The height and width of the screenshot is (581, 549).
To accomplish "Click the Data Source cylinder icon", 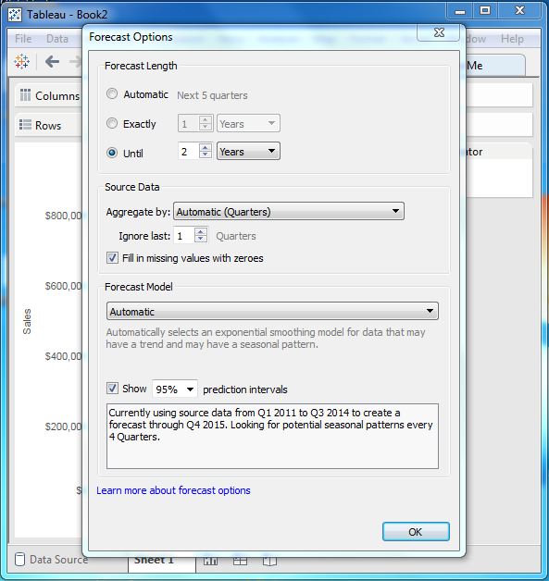I will click(x=20, y=559).
